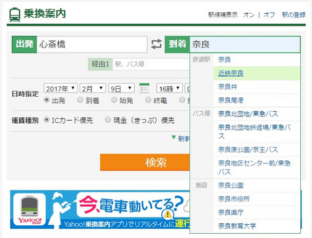Tap the Yahoo! Japan train app icon

click(30, 210)
